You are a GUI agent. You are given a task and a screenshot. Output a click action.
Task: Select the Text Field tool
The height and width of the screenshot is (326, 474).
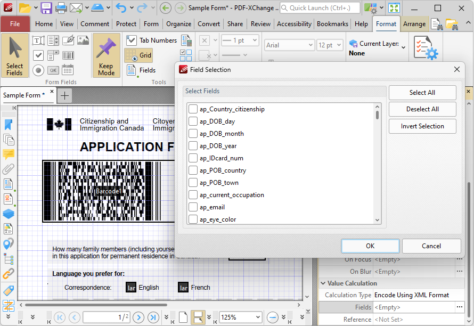tap(38, 41)
